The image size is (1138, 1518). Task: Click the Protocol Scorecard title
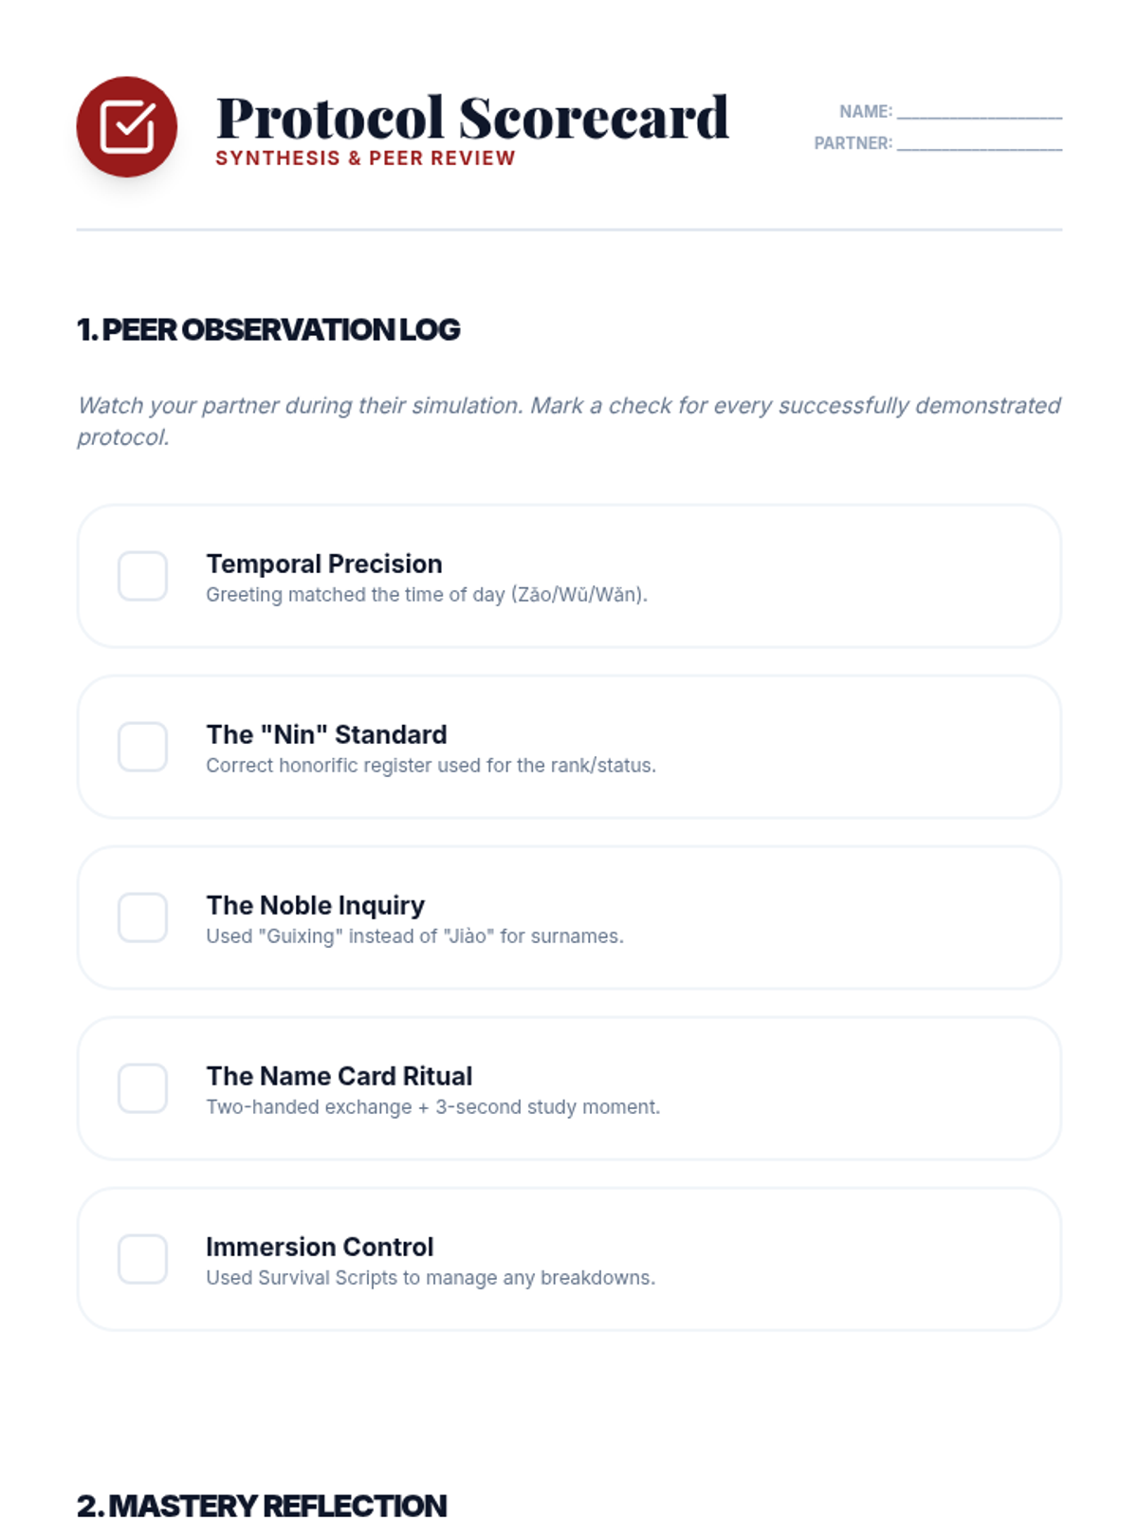click(472, 118)
